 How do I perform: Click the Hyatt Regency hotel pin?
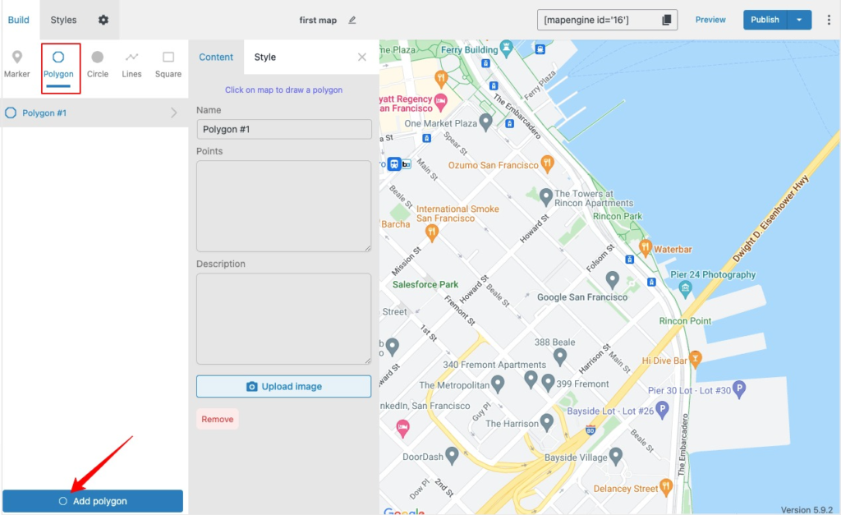click(441, 102)
